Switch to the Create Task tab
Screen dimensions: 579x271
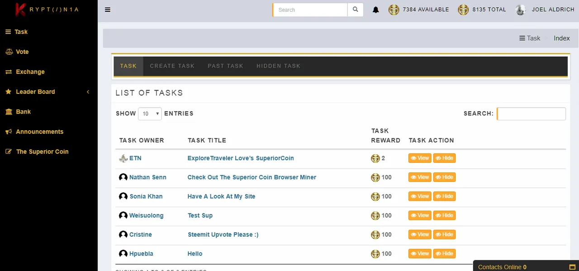172,66
